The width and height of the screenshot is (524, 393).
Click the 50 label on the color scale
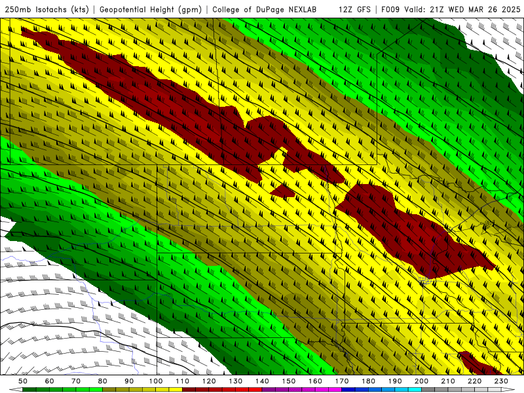pos(23,381)
